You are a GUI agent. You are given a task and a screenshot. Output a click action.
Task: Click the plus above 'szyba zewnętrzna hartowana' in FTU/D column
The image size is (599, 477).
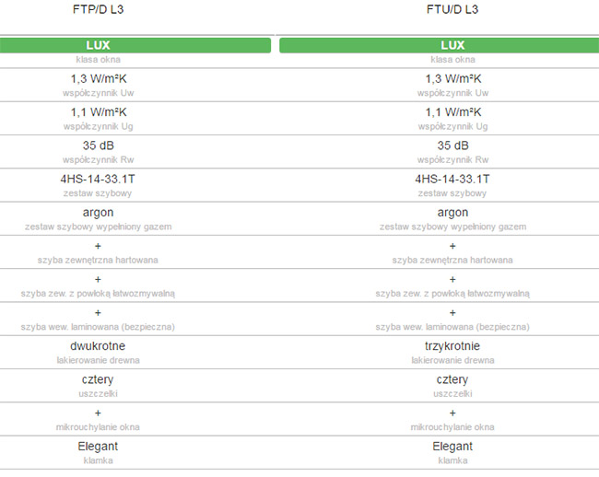(x=452, y=247)
